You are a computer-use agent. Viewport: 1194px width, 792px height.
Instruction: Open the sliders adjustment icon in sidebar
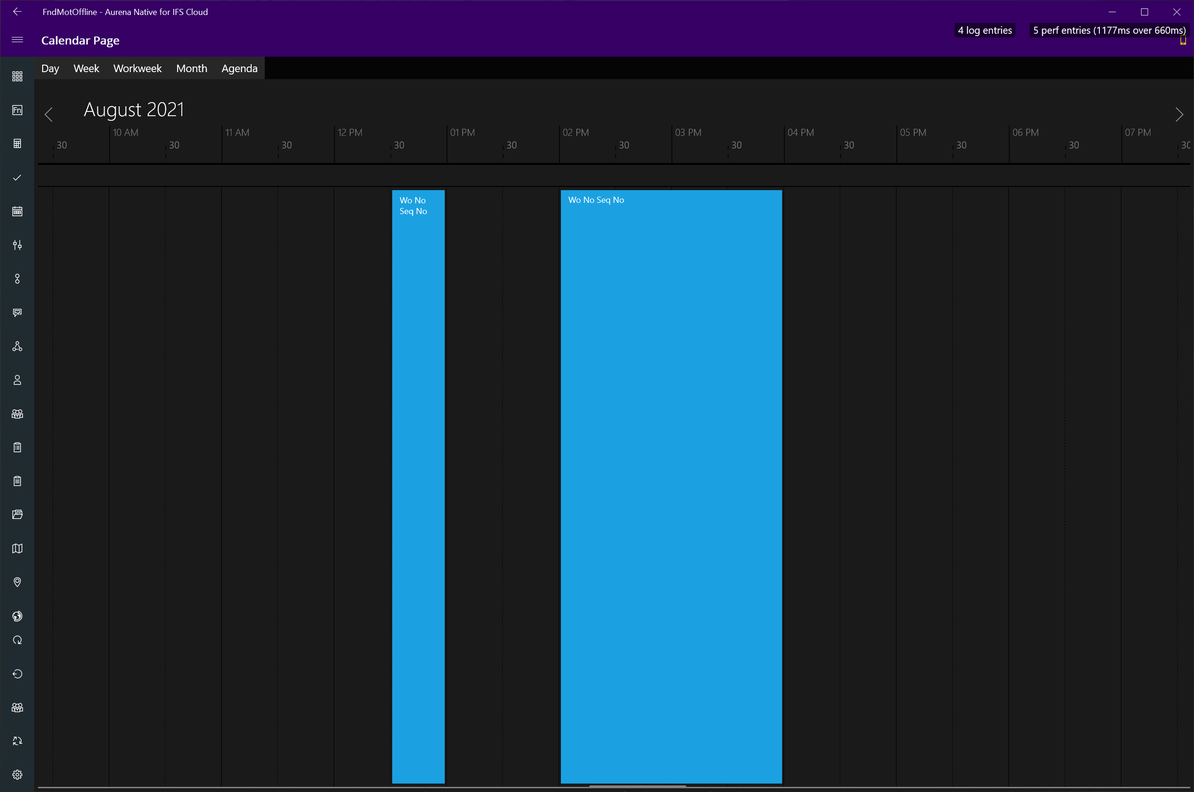pos(17,245)
